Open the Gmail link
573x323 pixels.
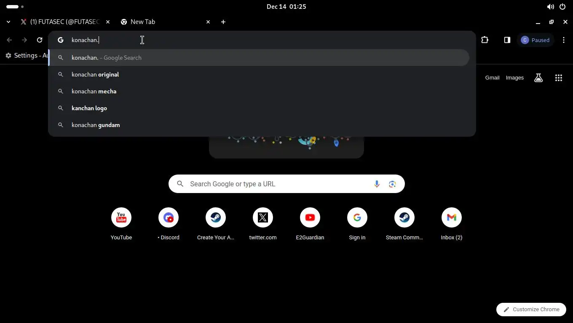click(492, 78)
